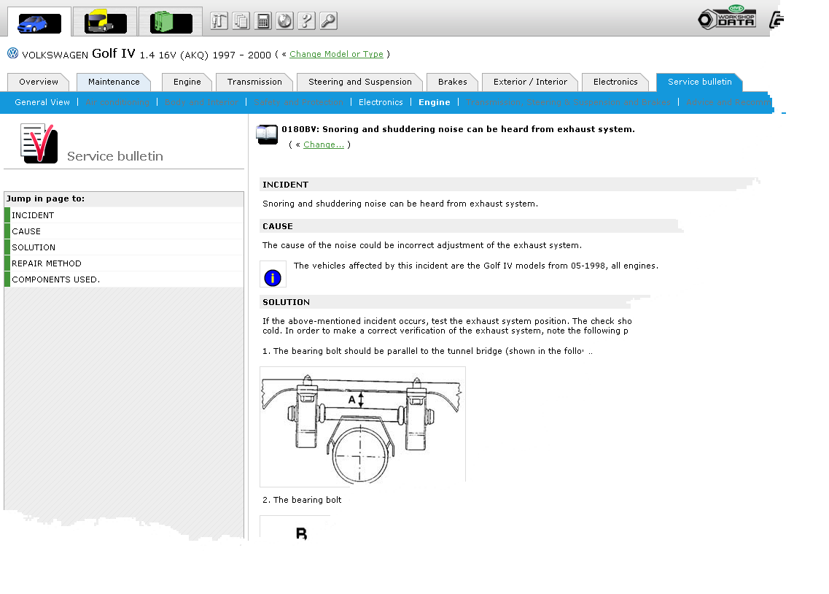The image size is (829, 594).
Task: Select Electronics in blue submenu
Action: click(381, 102)
